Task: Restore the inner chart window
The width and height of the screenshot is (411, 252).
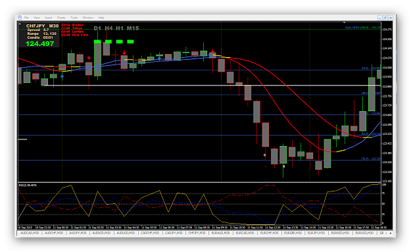Action: point(385,18)
